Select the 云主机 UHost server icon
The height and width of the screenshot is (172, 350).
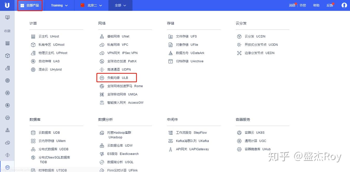(x=33, y=36)
